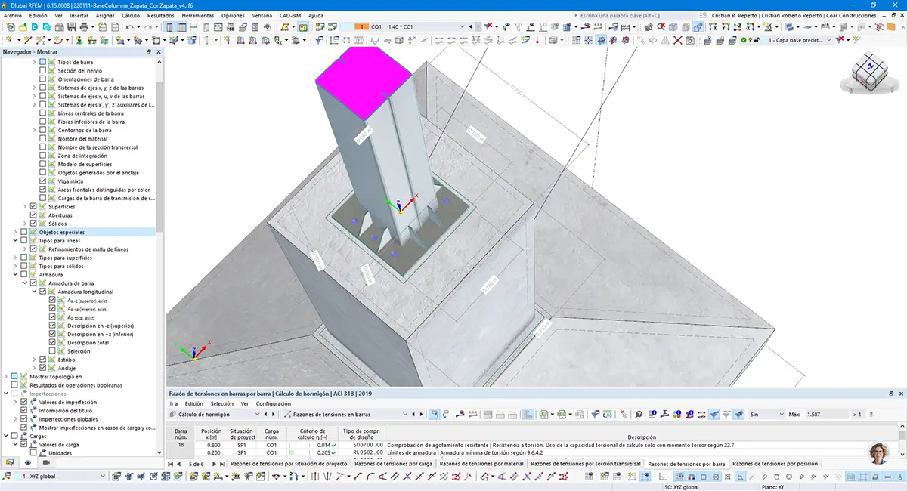Screen dimensions: 907x491
Task: Toggle the Superficies checkbox
Action: tap(33, 207)
